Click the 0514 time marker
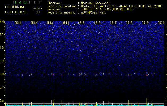The width and height of the screenshot is (167, 106). coord(66,23)
